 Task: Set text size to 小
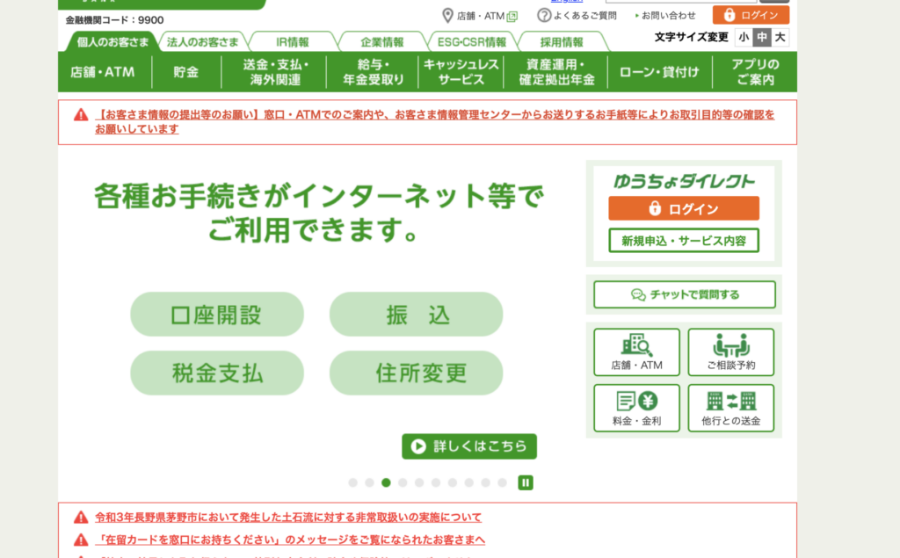tap(744, 37)
